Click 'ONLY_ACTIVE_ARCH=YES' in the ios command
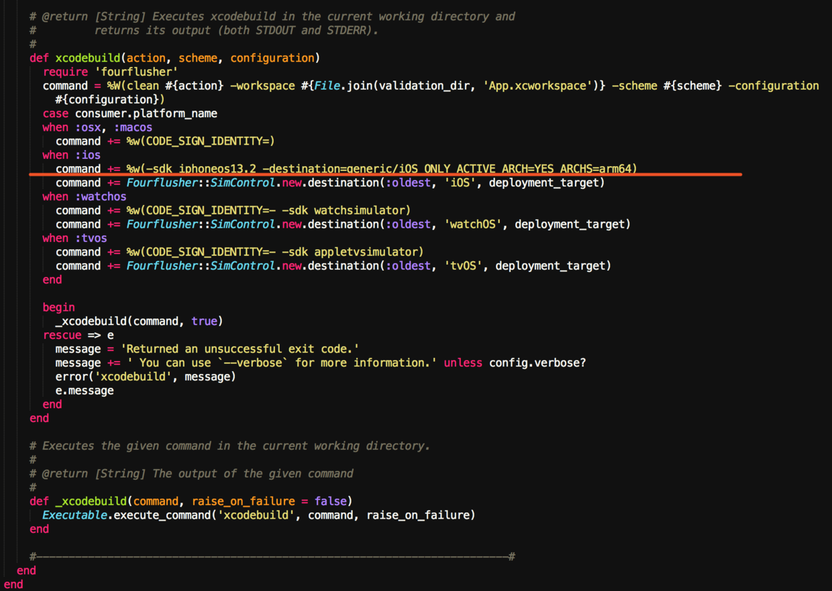The image size is (832, 591). 489,169
